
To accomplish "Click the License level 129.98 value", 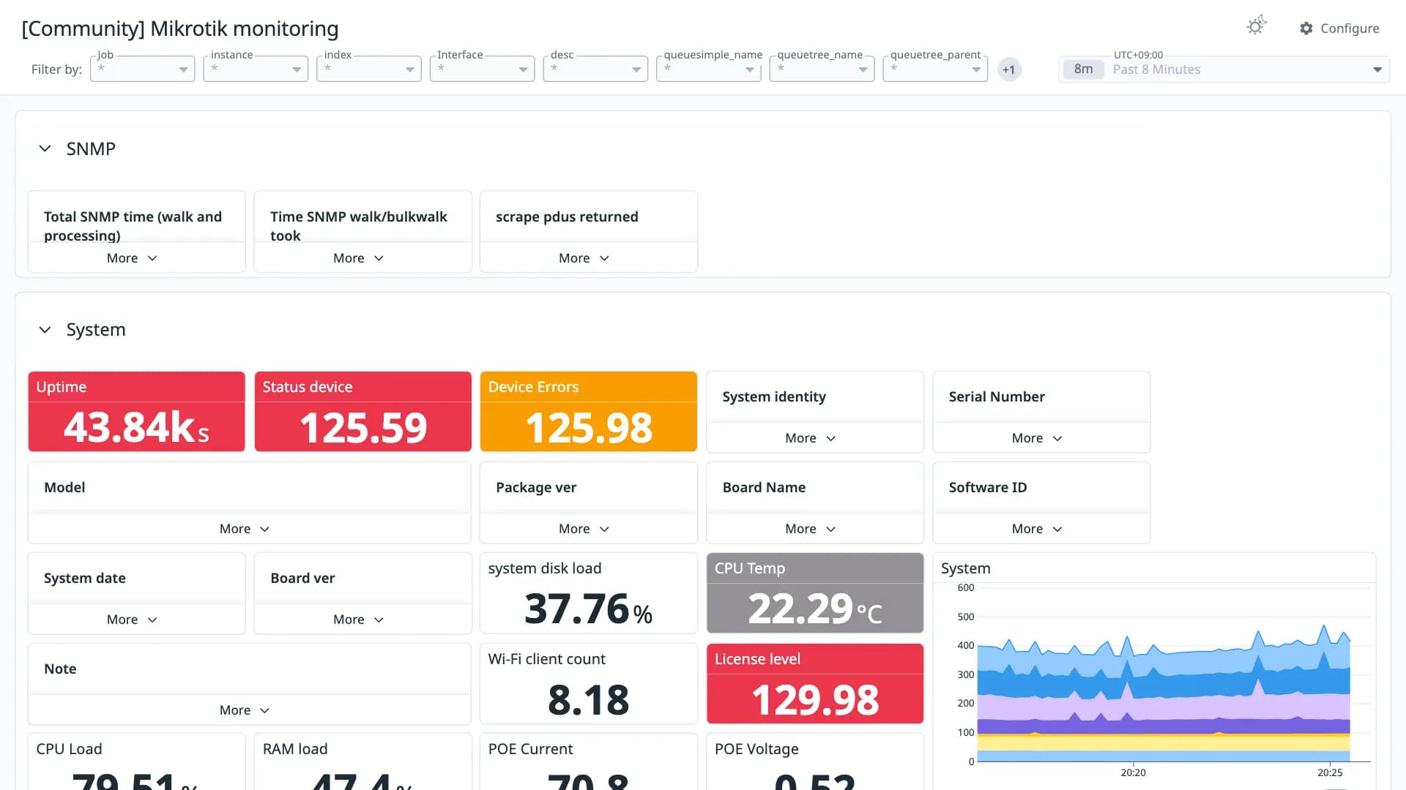I will (815, 700).
